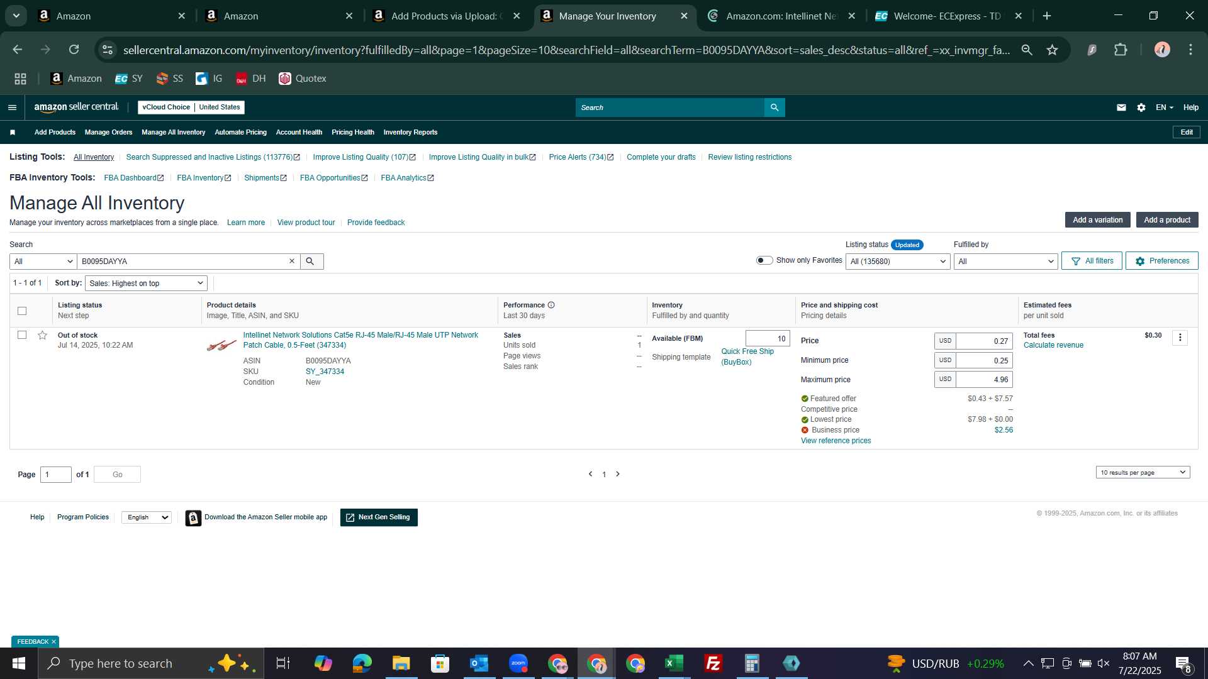The image size is (1208, 679).
Task: Click the magnifier button in the top search bar
Action: pyautogui.click(x=775, y=108)
